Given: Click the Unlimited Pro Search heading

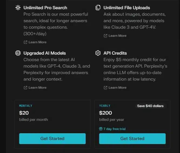Looking at the screenshot, I should pos(45,8).
